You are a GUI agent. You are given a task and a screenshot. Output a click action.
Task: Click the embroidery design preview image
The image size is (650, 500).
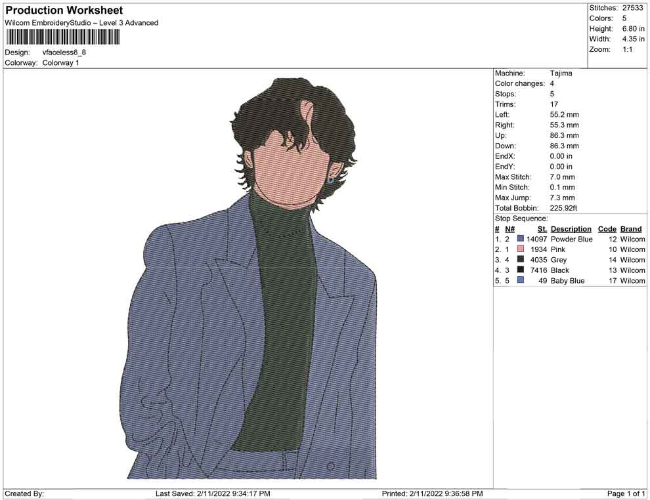[x=248, y=278]
